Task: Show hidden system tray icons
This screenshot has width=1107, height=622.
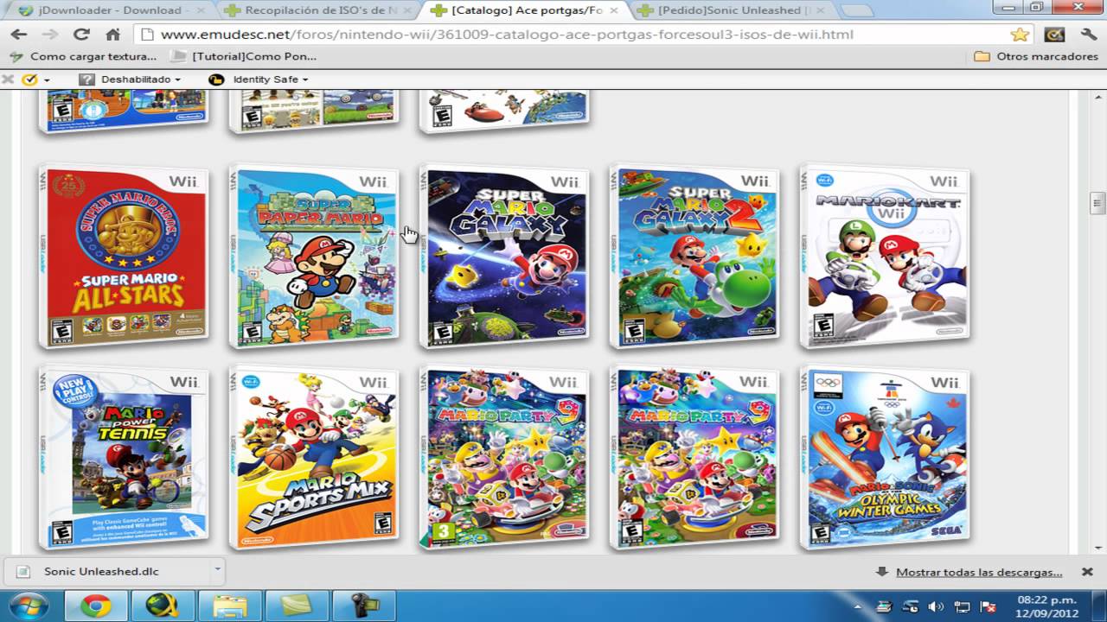Action: click(x=858, y=606)
